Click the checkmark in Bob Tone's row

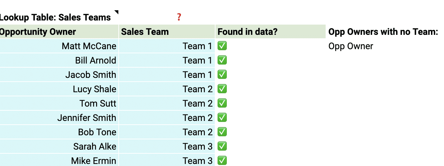click(x=222, y=132)
